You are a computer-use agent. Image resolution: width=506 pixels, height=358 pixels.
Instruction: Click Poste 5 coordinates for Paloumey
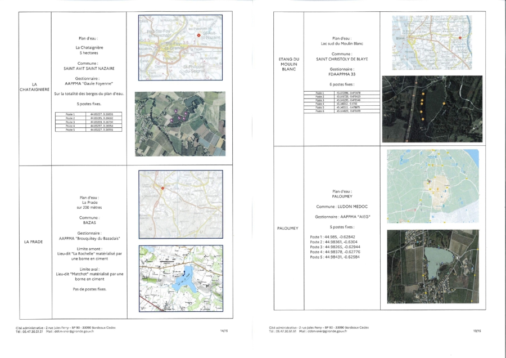334,257
